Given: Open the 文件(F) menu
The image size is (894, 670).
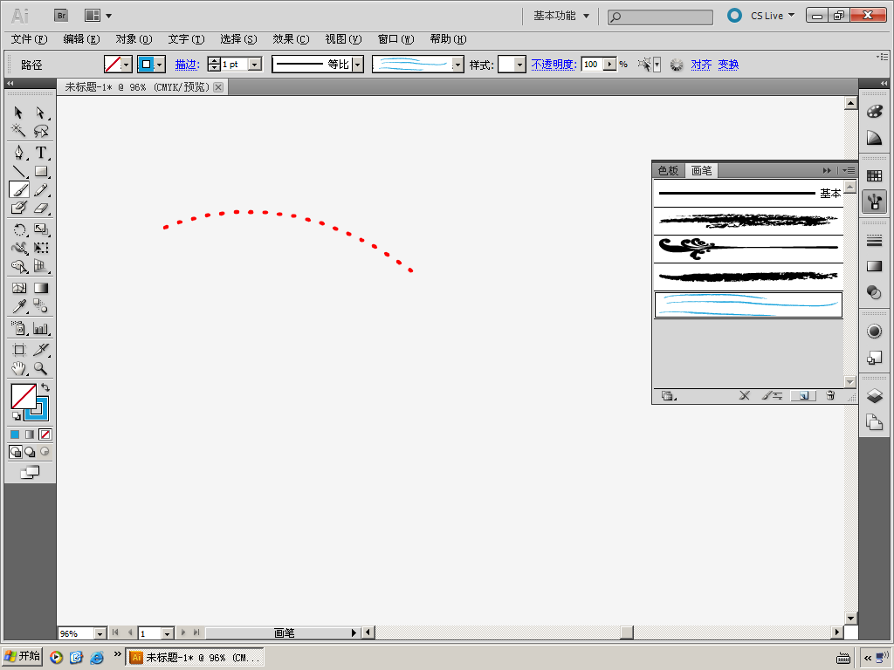Looking at the screenshot, I should point(29,38).
